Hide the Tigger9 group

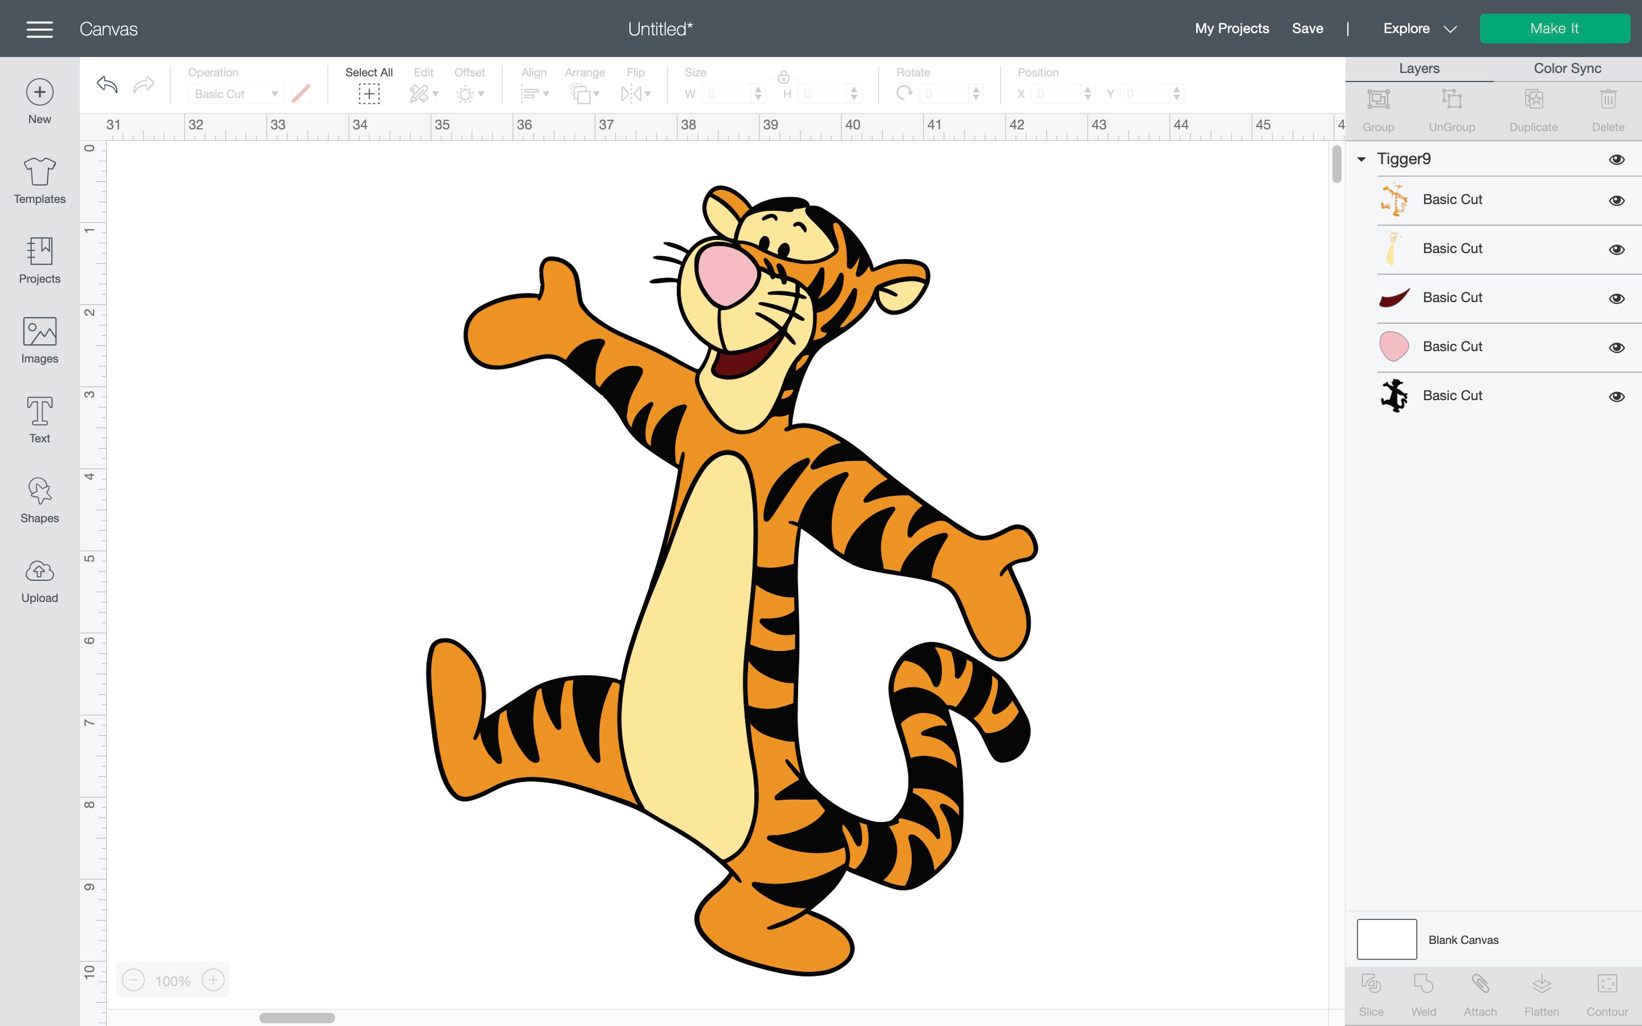1616,160
